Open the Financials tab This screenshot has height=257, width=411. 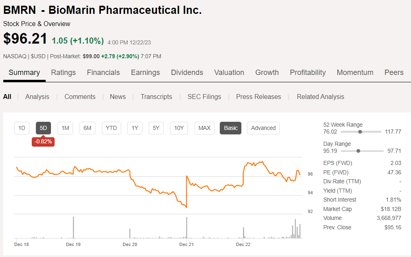coord(103,72)
